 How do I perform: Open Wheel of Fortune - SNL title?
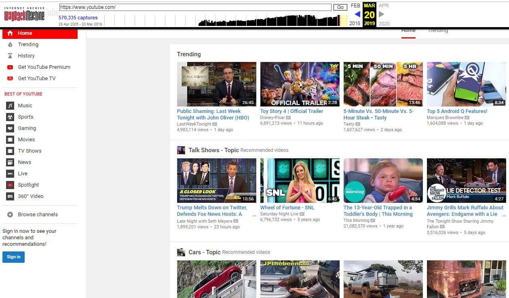[x=287, y=208]
